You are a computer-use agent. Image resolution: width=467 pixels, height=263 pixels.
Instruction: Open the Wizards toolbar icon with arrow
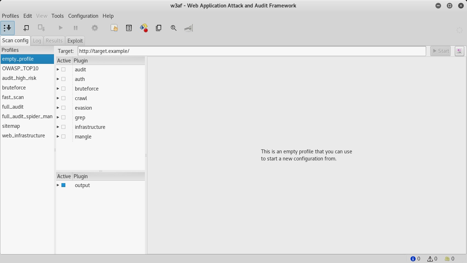click(7, 28)
